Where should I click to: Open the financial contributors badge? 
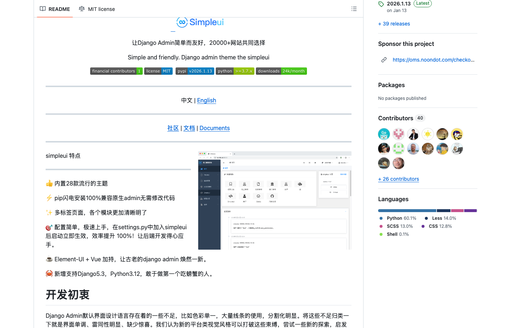click(x=116, y=71)
